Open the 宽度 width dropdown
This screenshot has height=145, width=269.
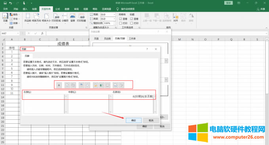point(114,15)
